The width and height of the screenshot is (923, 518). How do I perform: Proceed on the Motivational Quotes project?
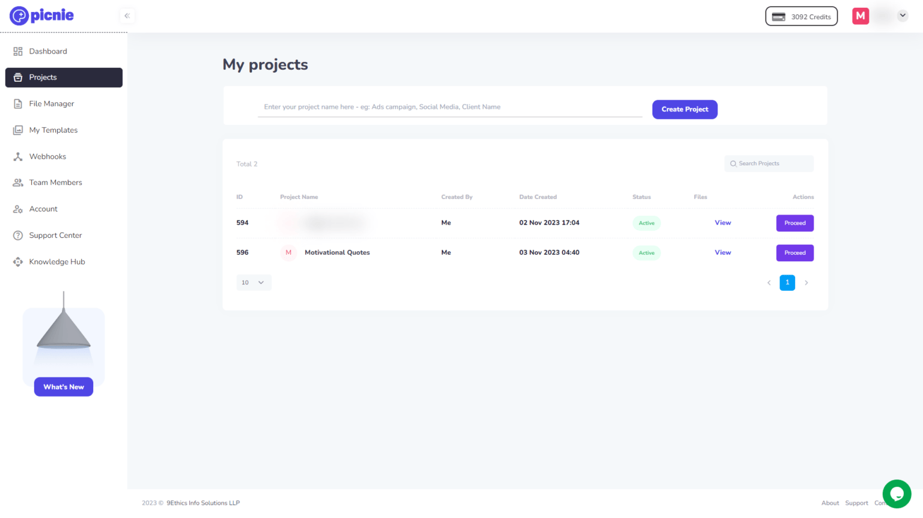(x=794, y=252)
